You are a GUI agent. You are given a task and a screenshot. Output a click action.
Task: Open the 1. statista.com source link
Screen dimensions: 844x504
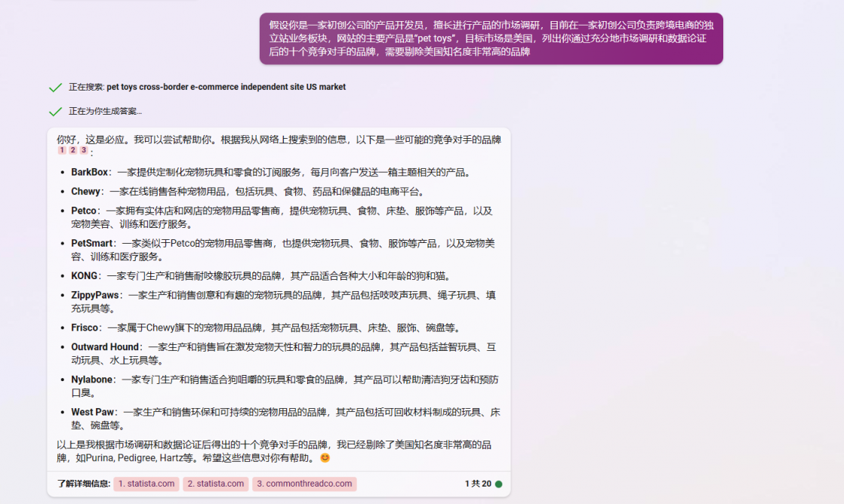point(146,484)
